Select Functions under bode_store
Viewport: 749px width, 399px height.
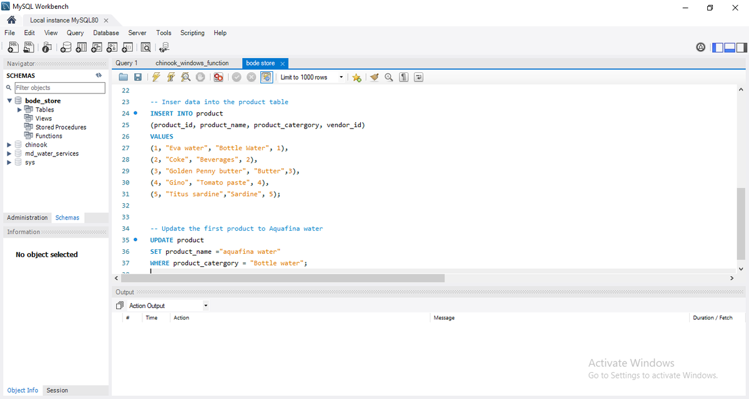click(x=49, y=136)
